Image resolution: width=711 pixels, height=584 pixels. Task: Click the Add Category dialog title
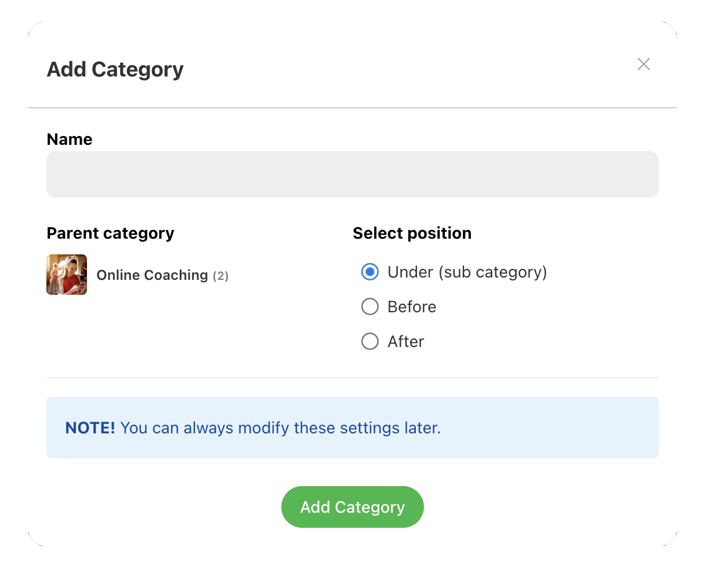click(x=115, y=69)
